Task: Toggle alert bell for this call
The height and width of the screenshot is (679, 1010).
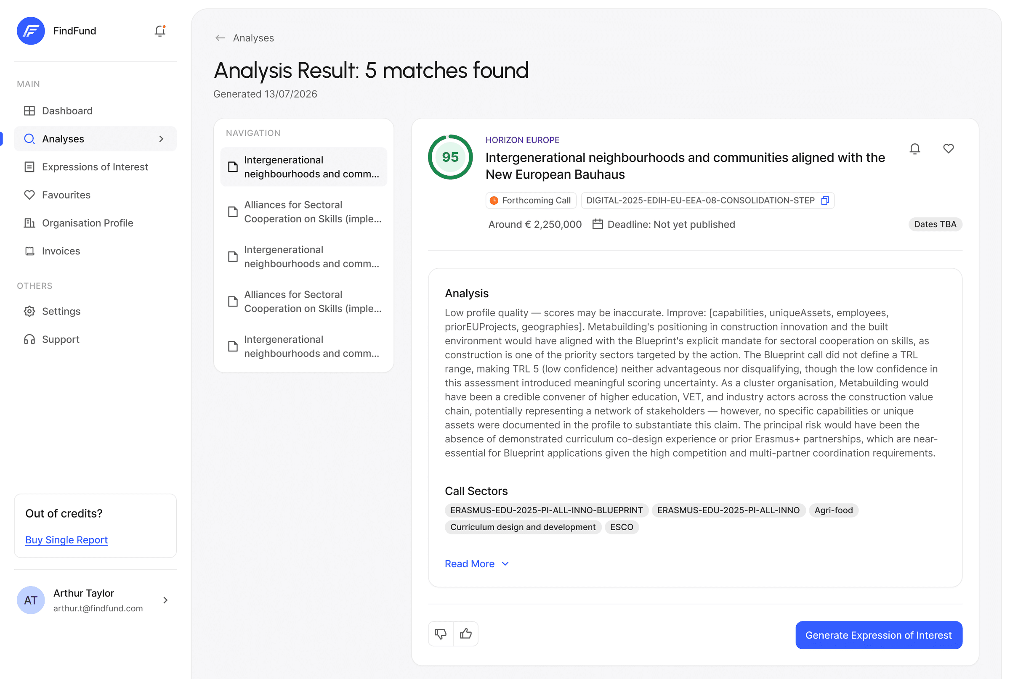Action: [x=914, y=149]
